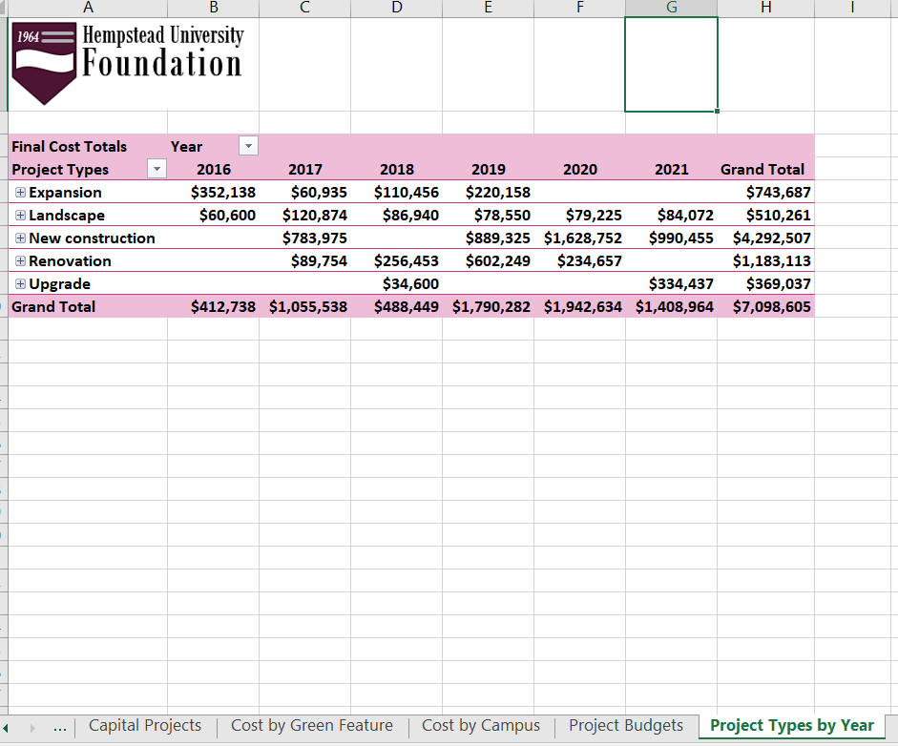Screen dimensions: 898x746
Task: Select column header B
Action: (213, 9)
